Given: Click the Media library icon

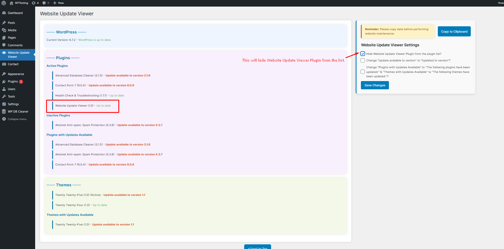Looking at the screenshot, I should coord(4,30).
